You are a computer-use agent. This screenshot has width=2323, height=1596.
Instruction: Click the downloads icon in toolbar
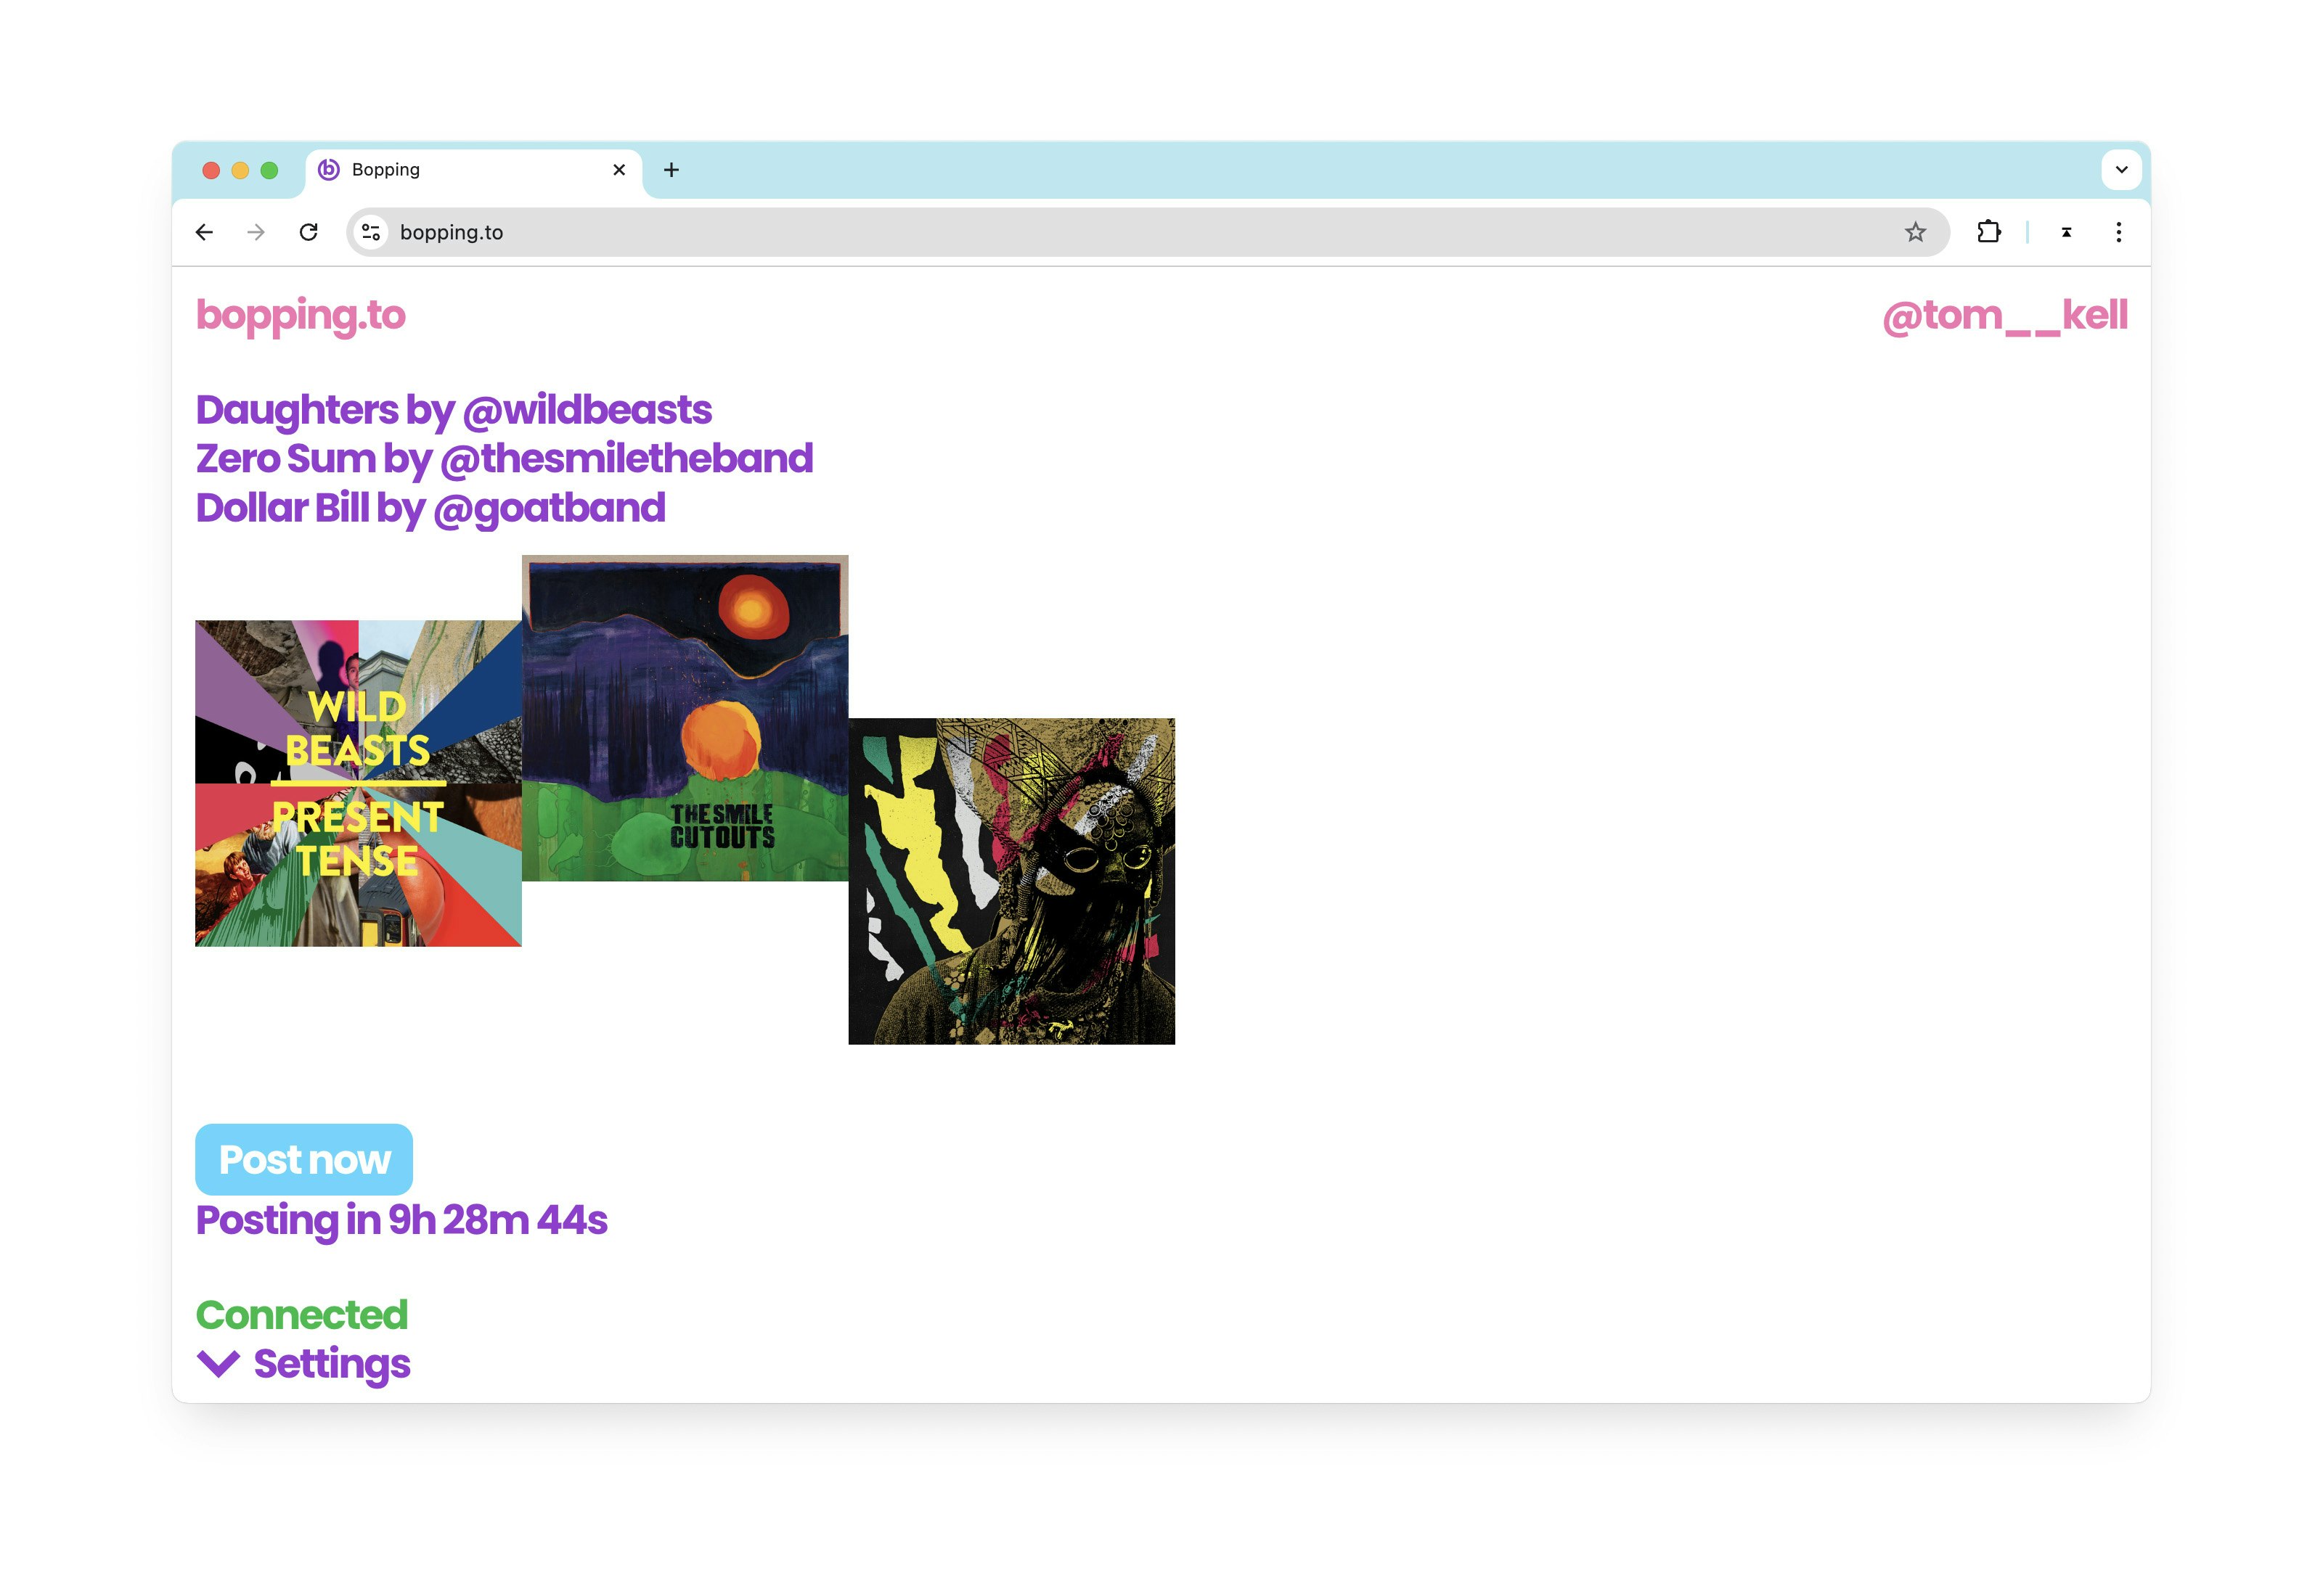pos(2066,232)
